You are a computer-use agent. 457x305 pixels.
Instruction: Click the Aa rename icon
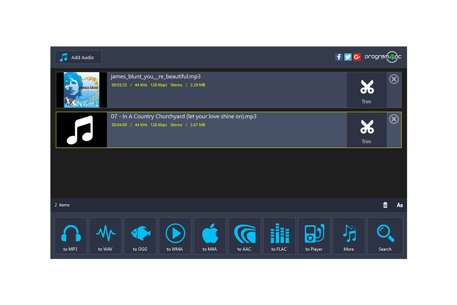399,205
